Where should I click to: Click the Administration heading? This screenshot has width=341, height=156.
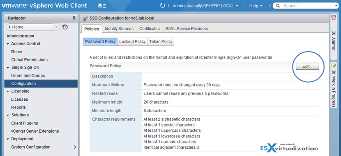pyautogui.click(x=21, y=36)
